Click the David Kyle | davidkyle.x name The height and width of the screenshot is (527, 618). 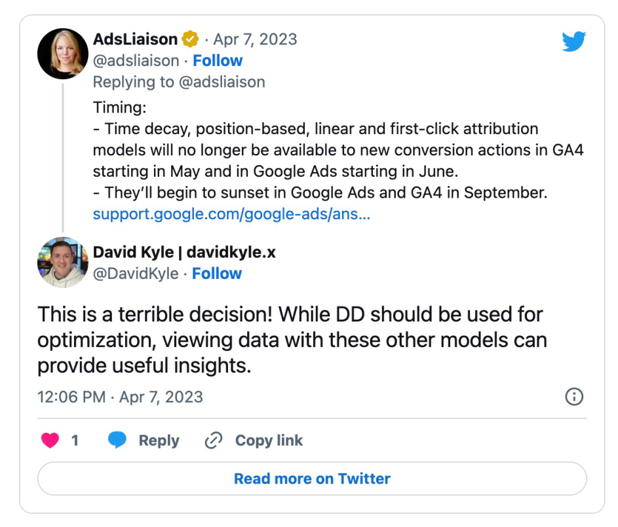[x=184, y=252]
